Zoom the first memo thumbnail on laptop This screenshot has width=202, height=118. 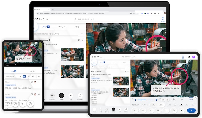click(82, 59)
